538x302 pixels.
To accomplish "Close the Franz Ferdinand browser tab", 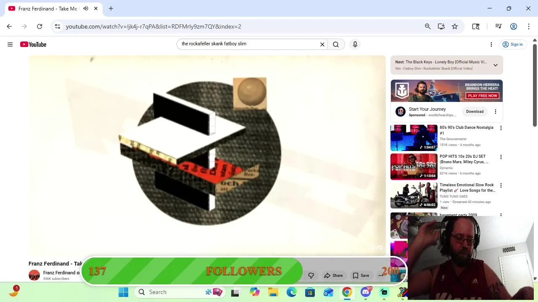I will (96, 8).
